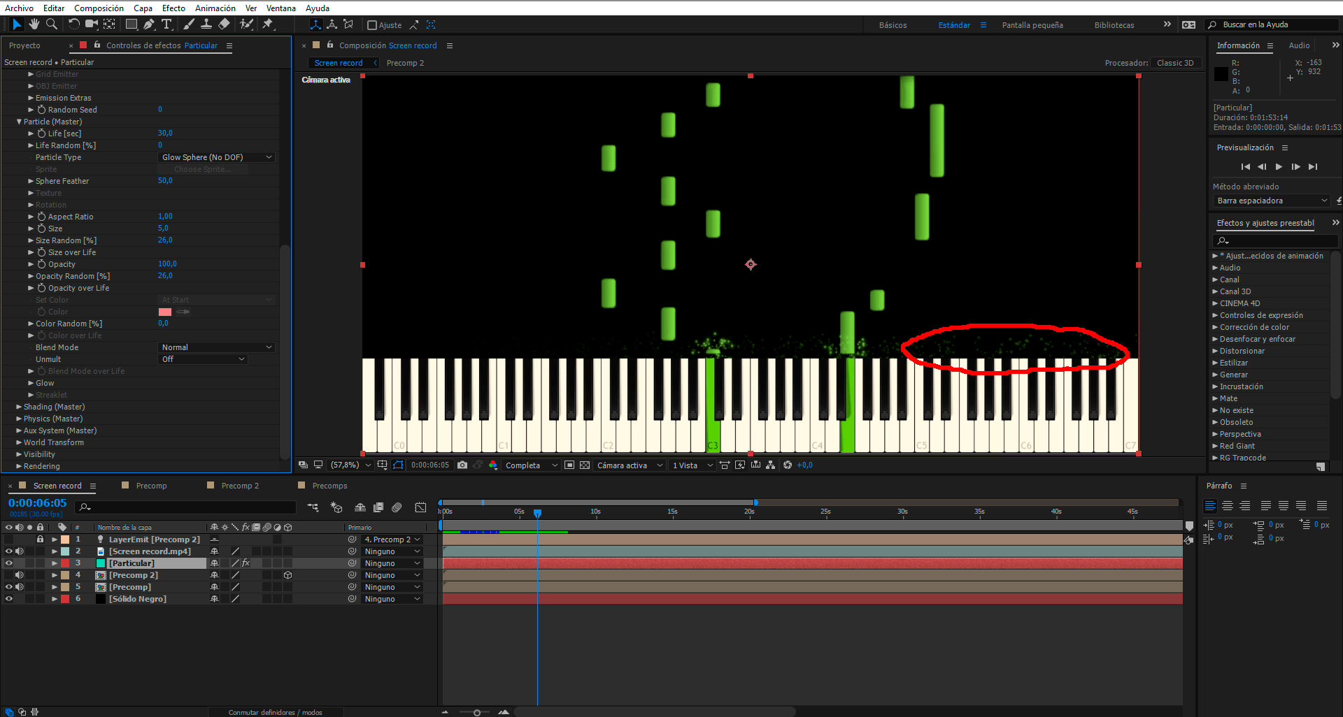Open parent dropdown of LayerEmit layer
The height and width of the screenshot is (717, 1343).
(392, 539)
